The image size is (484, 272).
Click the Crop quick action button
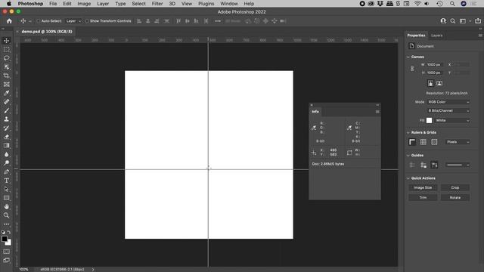455,187
